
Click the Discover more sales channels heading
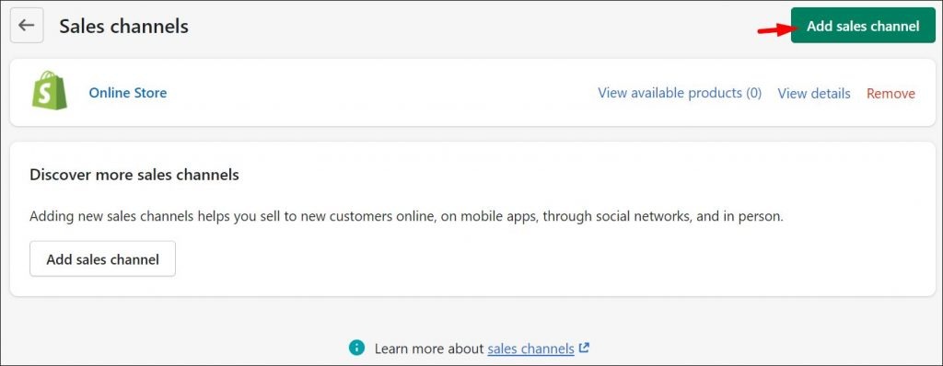pyautogui.click(x=134, y=175)
